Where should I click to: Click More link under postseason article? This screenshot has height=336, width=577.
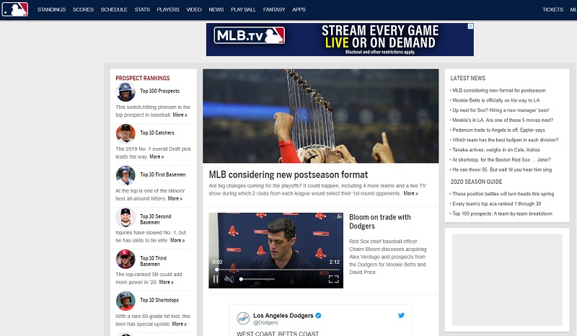[410, 193]
